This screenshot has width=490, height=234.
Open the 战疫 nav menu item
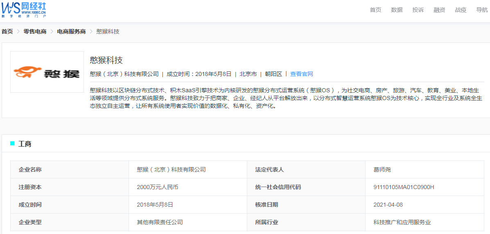point(461,10)
